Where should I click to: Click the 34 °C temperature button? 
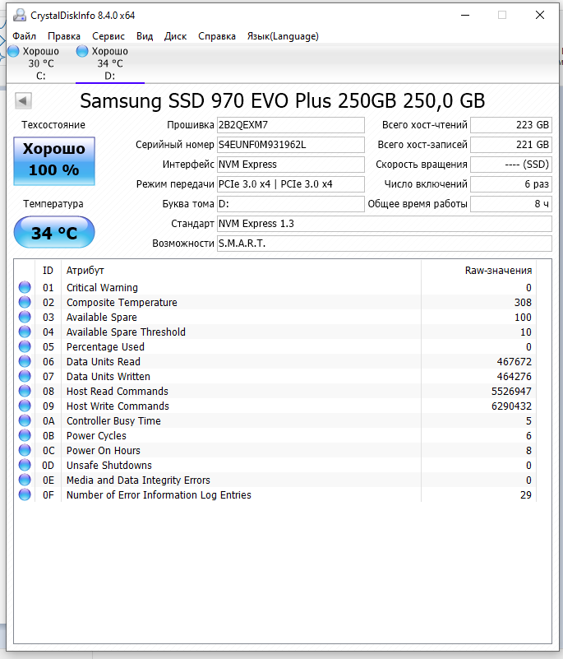[x=54, y=232]
